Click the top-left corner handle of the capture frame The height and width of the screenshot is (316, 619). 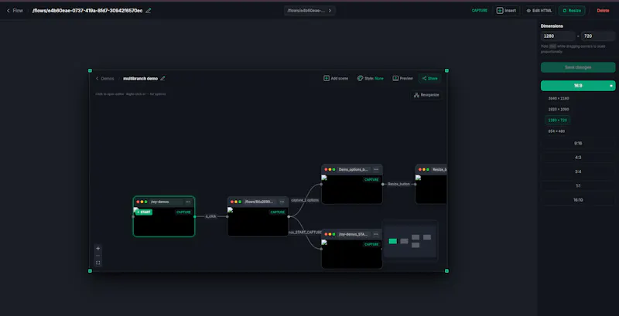90,70
